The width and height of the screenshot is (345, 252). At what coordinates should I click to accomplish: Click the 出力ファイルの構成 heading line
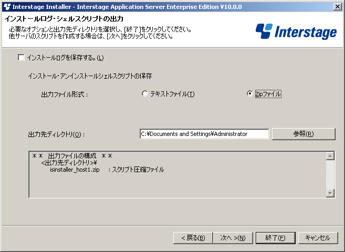[72, 156]
